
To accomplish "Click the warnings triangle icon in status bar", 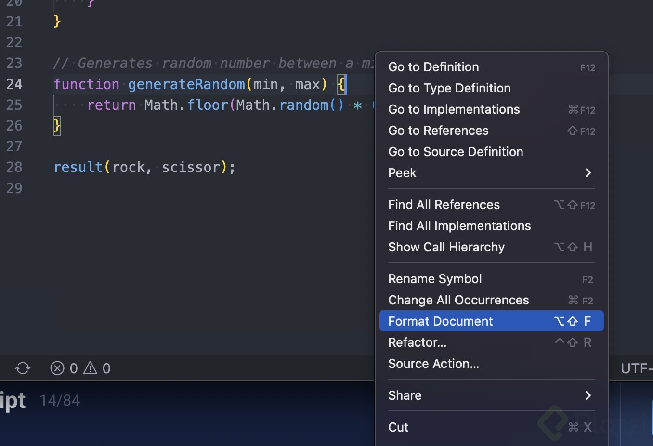I will (90, 368).
